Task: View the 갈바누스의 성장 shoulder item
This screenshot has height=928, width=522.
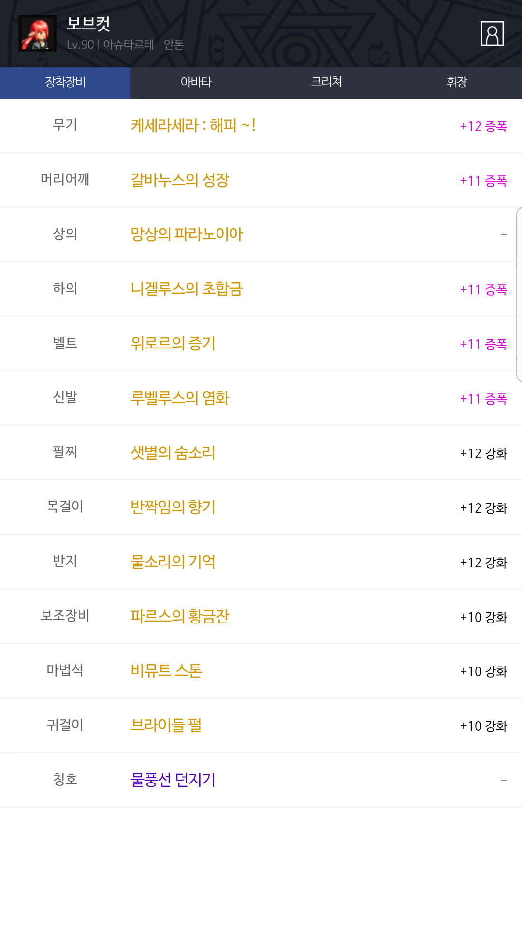Action: point(180,180)
